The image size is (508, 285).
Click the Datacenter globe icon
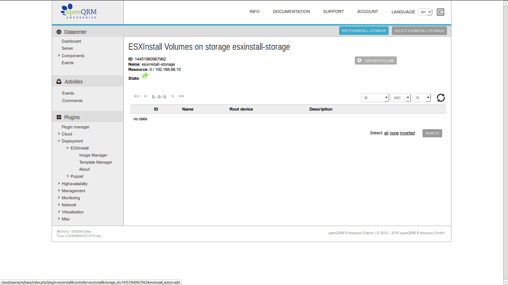click(59, 32)
